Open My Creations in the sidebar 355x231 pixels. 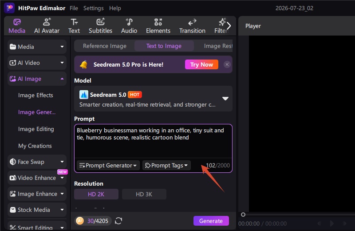35,146
